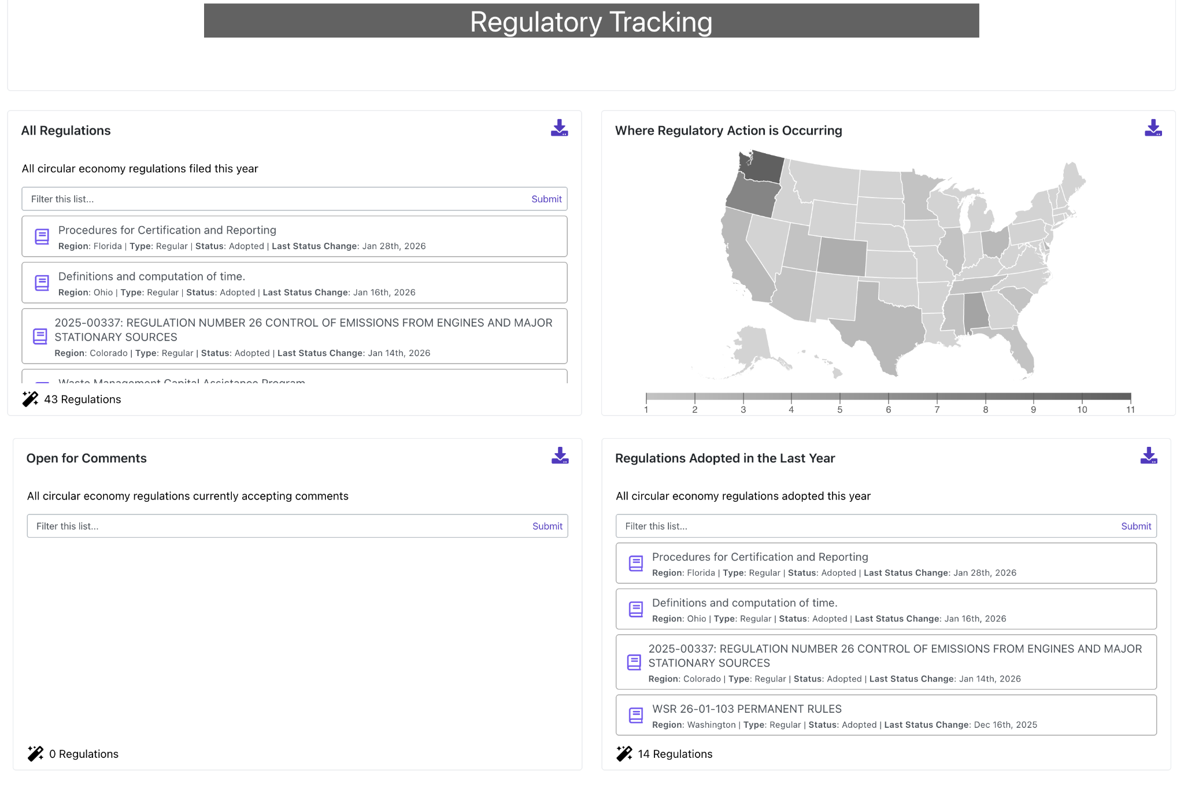Submit the All Regulations filter
Image resolution: width=1184 pixels, height=785 pixels.
pos(546,199)
